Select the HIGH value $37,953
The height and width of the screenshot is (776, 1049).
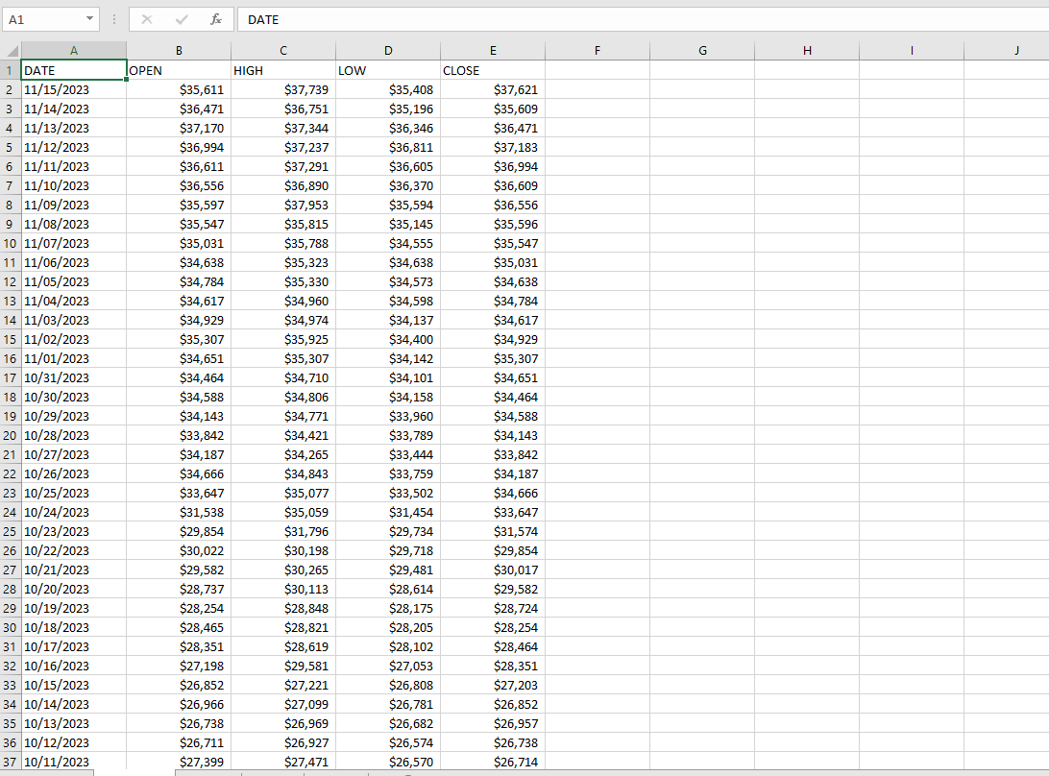pyautogui.click(x=283, y=205)
